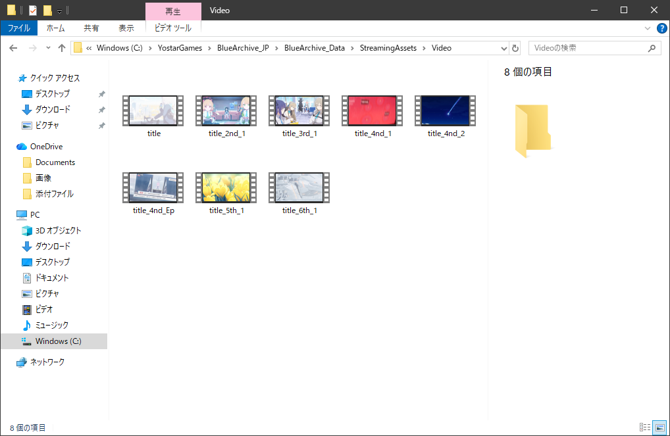Switch to large icons view layout
The width and height of the screenshot is (670, 436).
pos(660,427)
